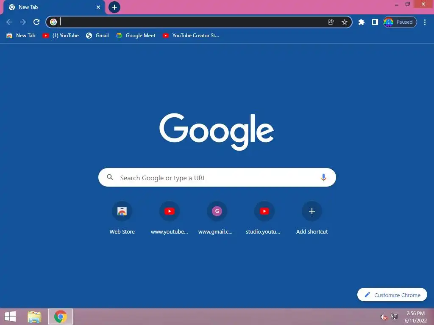The image size is (434, 325).
Task: Open the New Tab bookmark
Action: pyautogui.click(x=21, y=36)
